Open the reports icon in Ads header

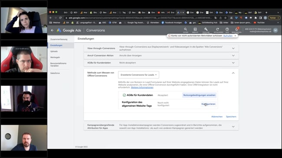point(195,30)
